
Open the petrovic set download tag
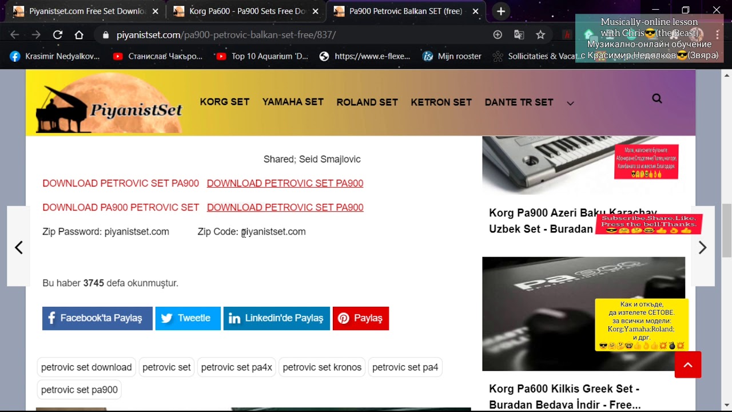[x=86, y=367]
